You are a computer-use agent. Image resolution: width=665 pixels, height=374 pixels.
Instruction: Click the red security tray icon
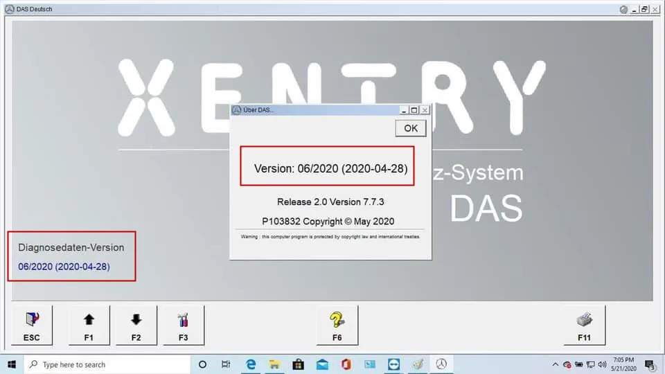pos(567,365)
